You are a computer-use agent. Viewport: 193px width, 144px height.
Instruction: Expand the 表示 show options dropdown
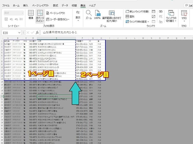[78, 16]
